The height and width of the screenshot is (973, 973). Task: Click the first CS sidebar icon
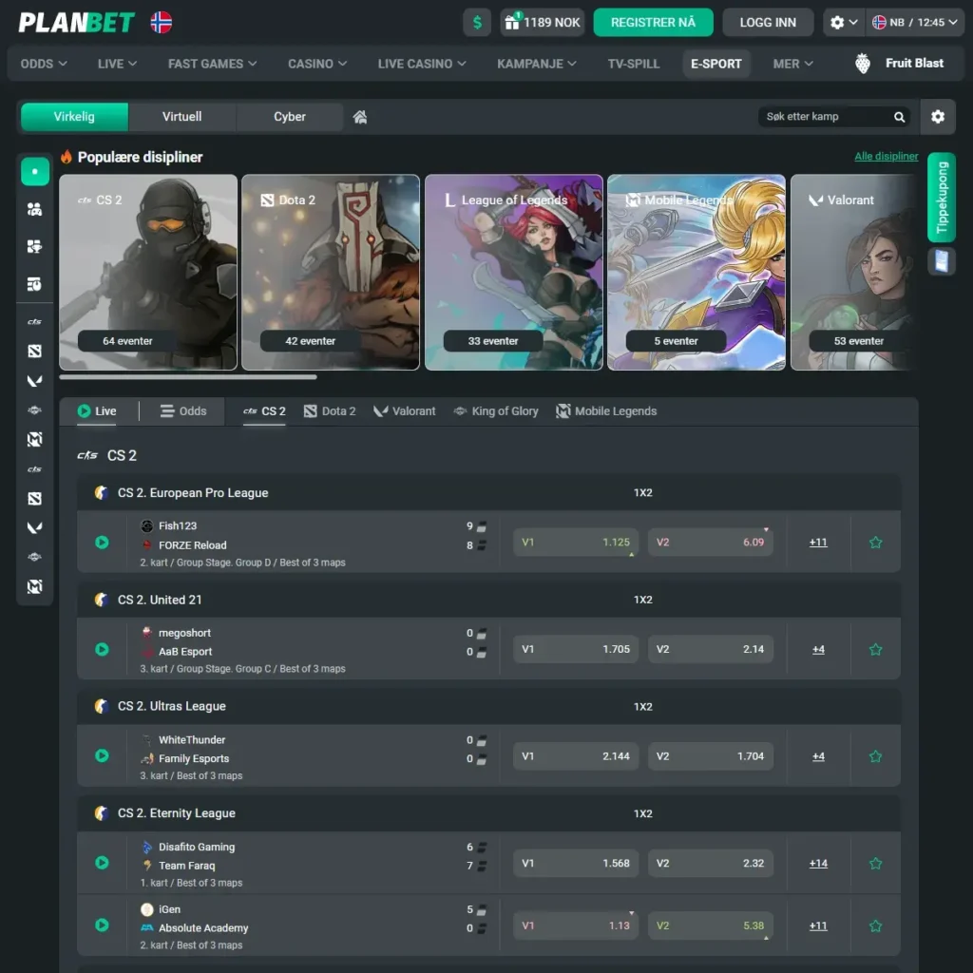35,321
